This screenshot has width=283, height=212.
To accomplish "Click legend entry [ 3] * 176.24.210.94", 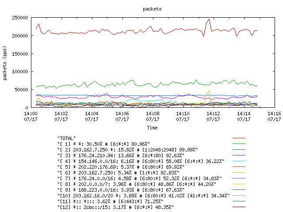I will point(121,155).
